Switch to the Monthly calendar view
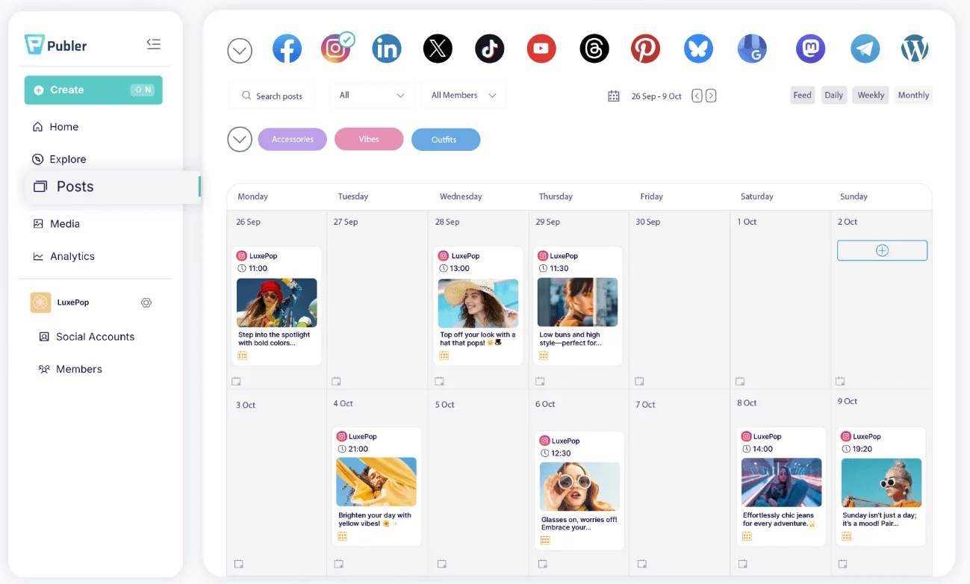Screen dimensions: 970x584 point(913,95)
